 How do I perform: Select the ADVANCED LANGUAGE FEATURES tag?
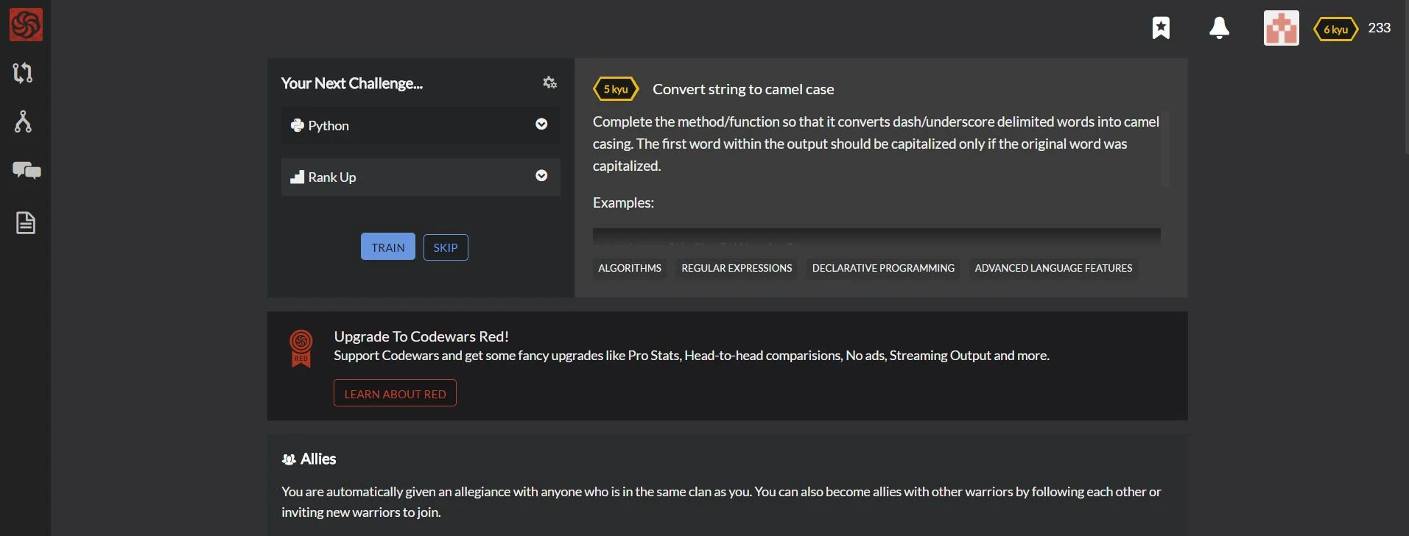[1053, 268]
